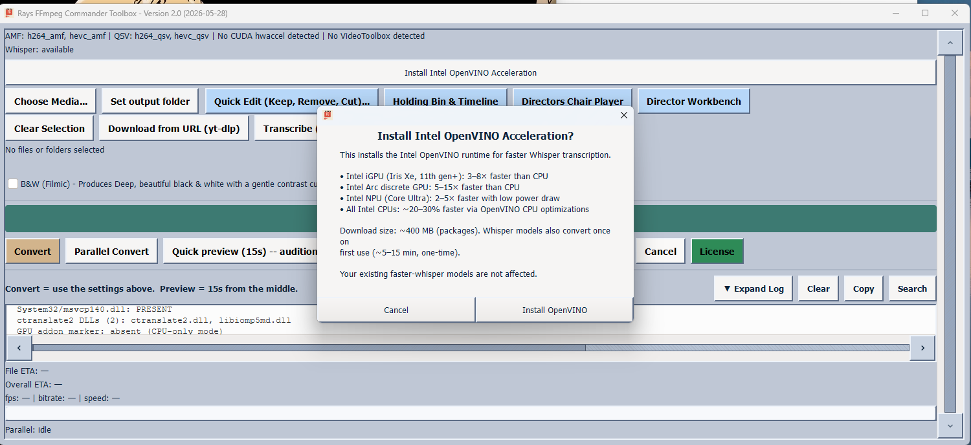Open Director Workbench
This screenshot has height=445, width=971.
693,101
